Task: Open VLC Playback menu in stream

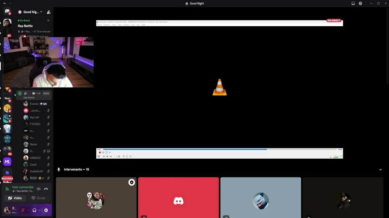Action: coord(106,25)
